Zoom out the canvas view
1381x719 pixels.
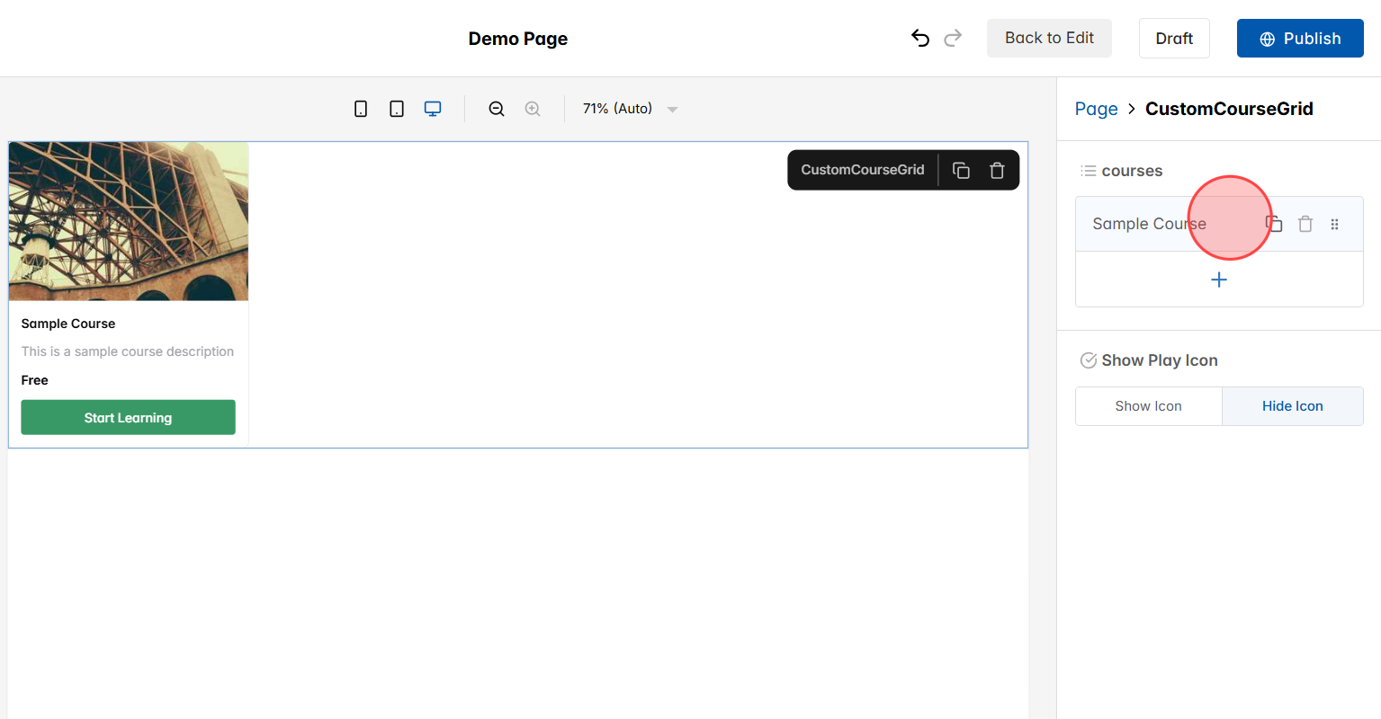pyautogui.click(x=497, y=108)
